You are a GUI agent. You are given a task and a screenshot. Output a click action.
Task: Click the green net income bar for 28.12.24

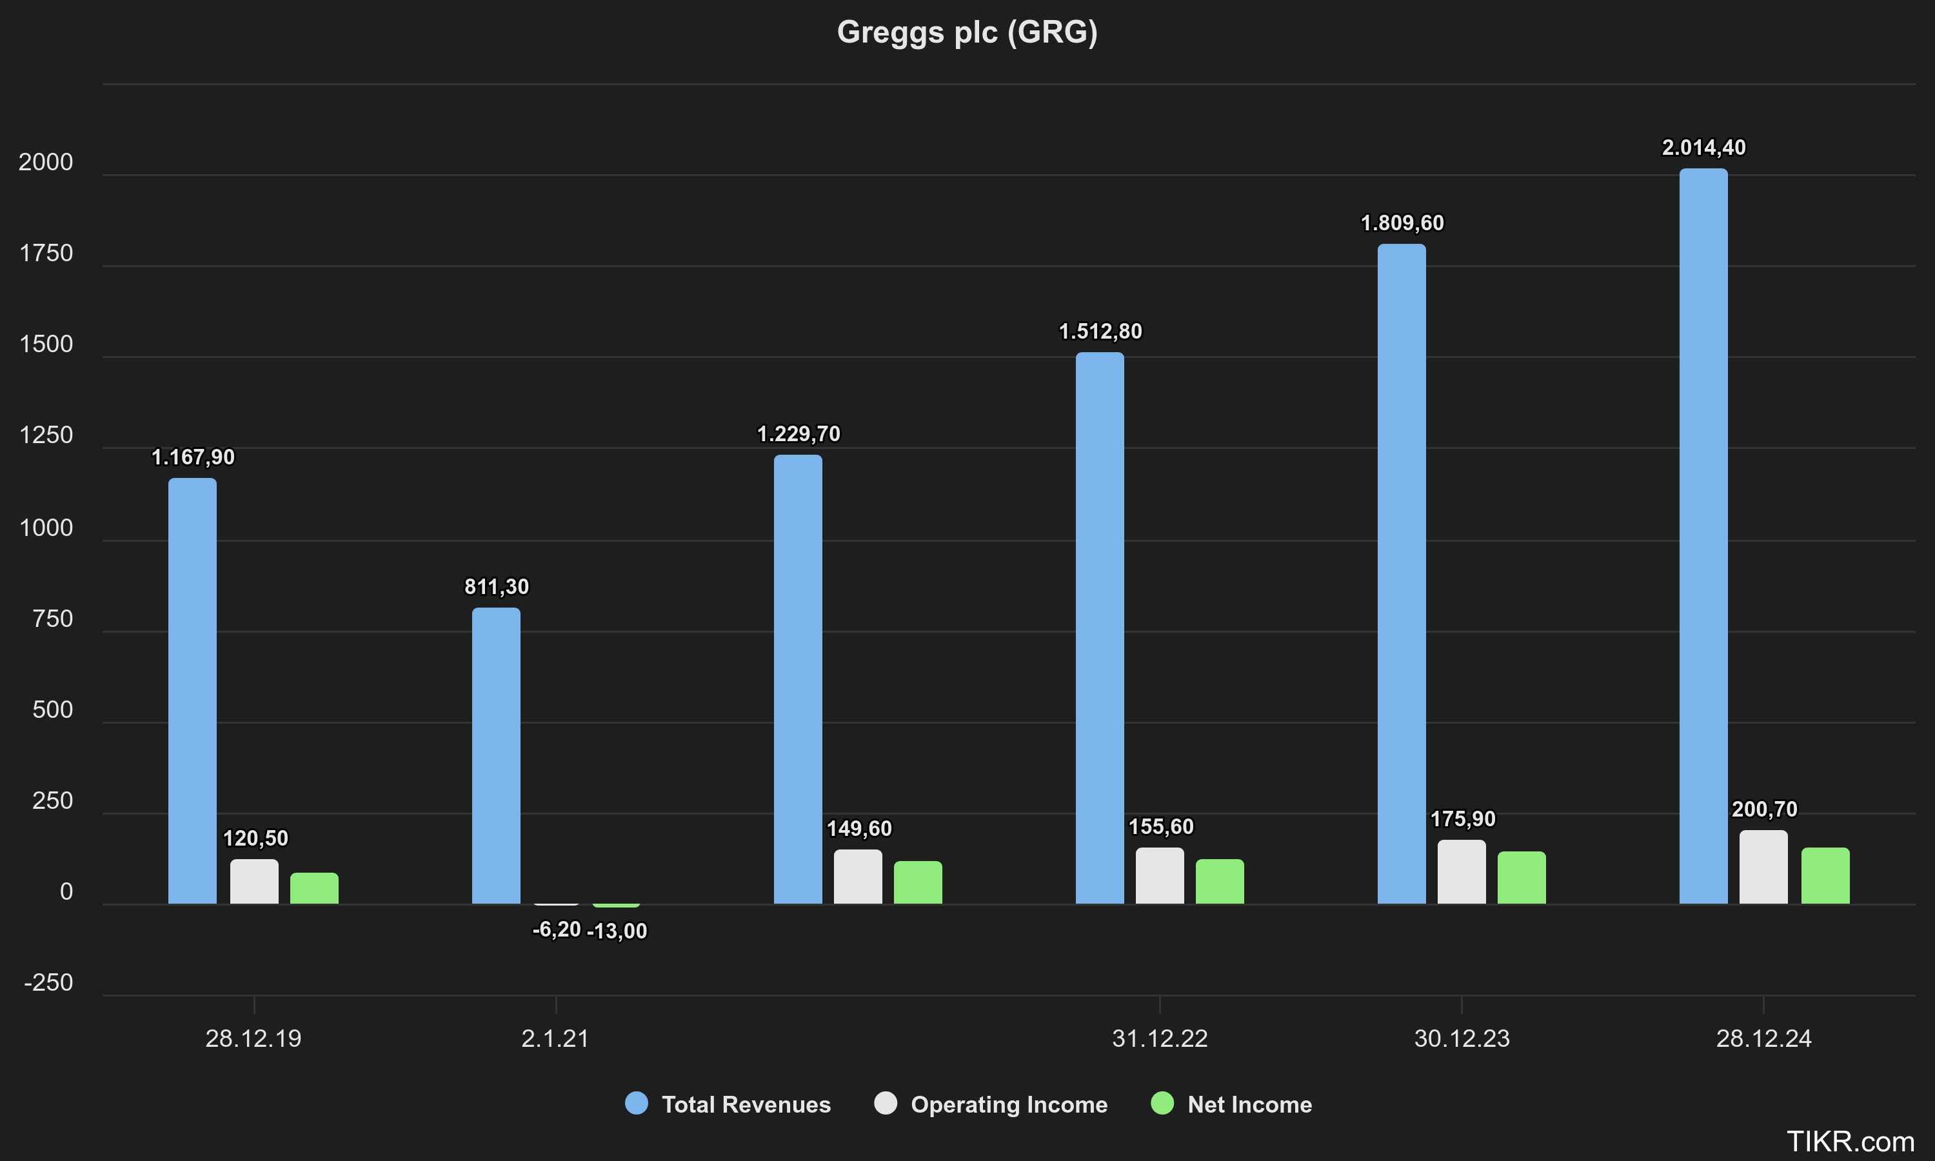(1825, 876)
